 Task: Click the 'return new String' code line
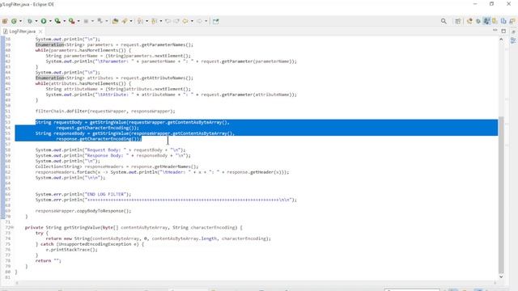click(158, 238)
